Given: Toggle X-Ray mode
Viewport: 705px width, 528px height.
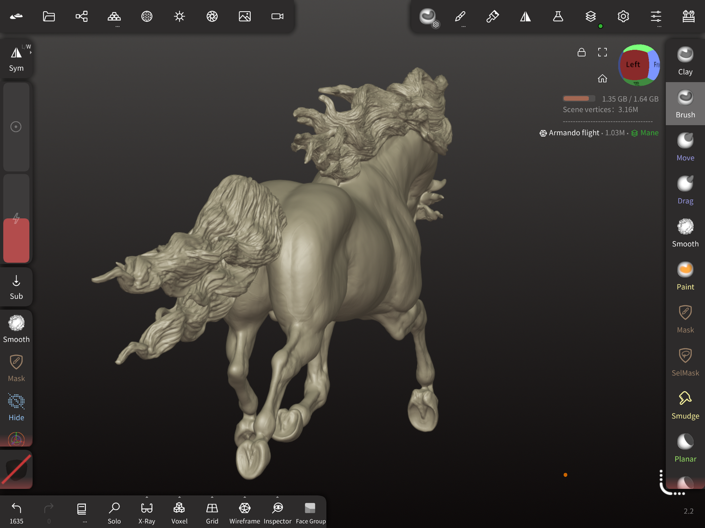Looking at the screenshot, I should [146, 512].
